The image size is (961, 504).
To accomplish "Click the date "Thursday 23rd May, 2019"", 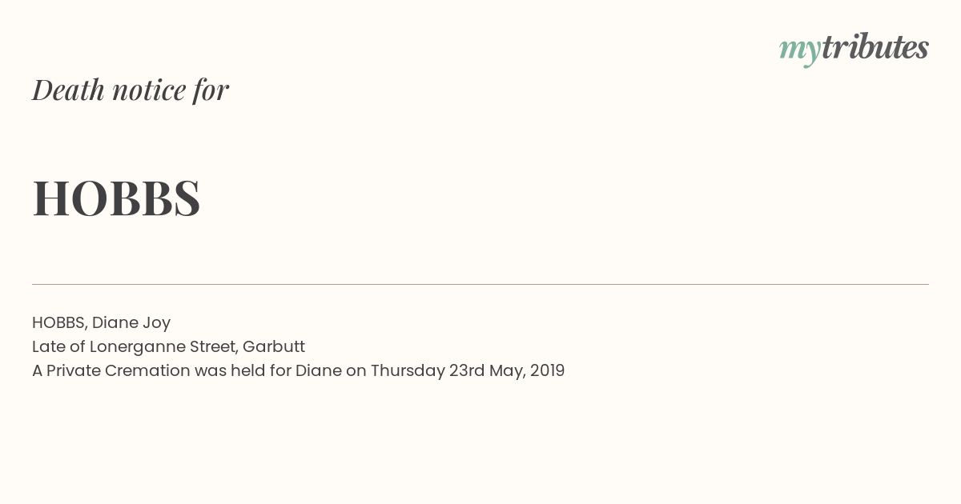I will (x=468, y=371).
